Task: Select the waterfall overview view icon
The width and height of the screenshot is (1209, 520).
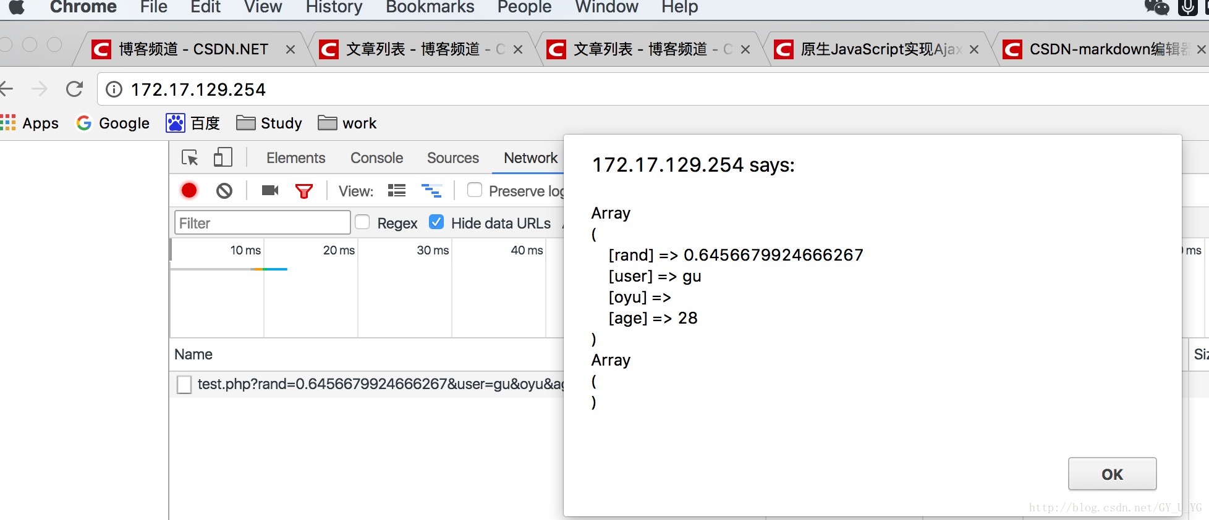Action: (x=431, y=191)
